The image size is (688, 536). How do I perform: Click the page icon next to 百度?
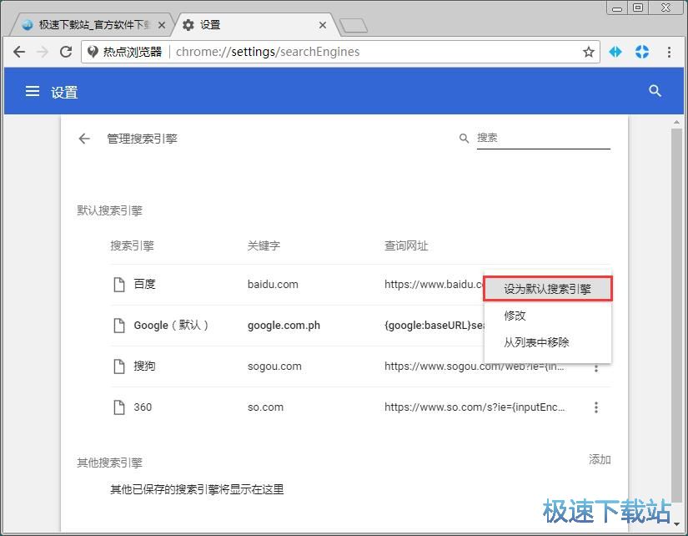[x=119, y=284]
